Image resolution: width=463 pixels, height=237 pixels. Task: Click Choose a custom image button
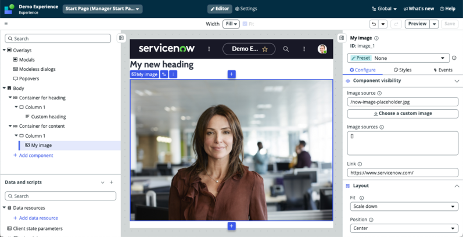click(x=403, y=113)
